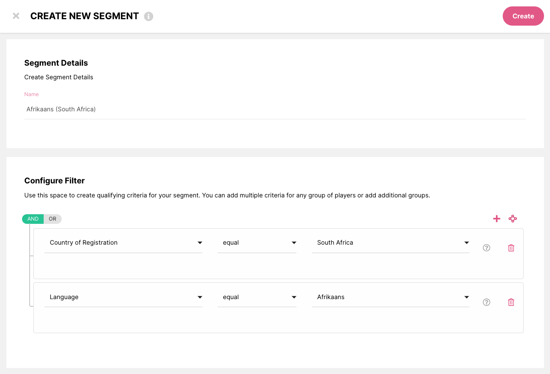The width and height of the screenshot is (550, 374).
Task: Click the Configure Filter heading
Action: point(54,181)
